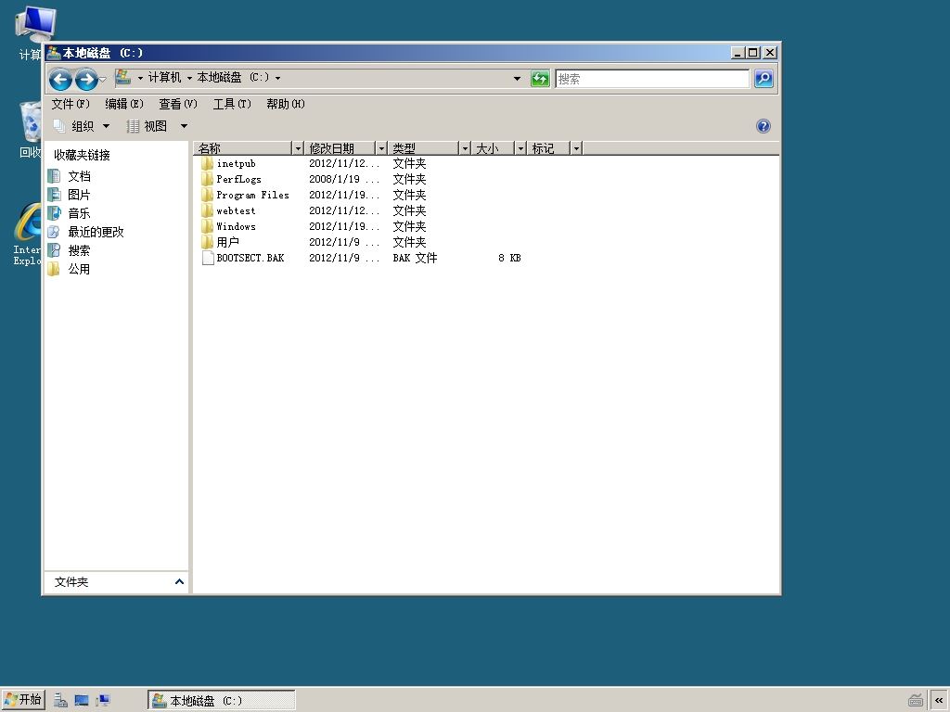The height and width of the screenshot is (712, 950).
Task: Go back with the blue Back arrow
Action: point(60,79)
